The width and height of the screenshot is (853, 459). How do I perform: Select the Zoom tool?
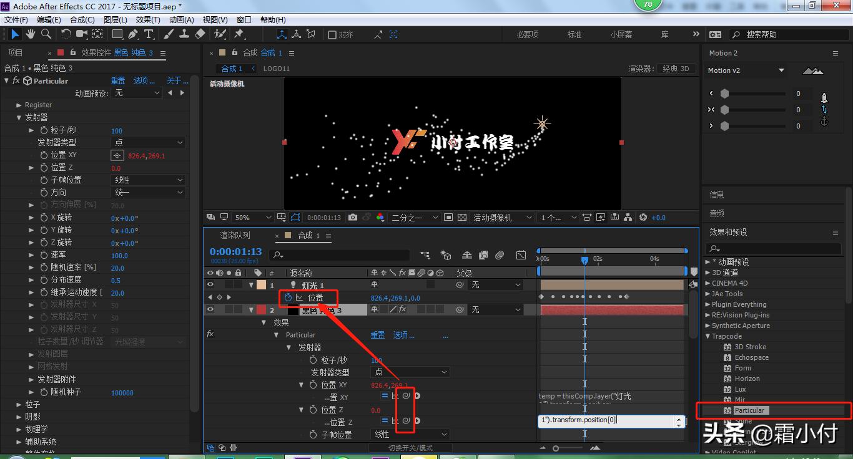(x=46, y=34)
